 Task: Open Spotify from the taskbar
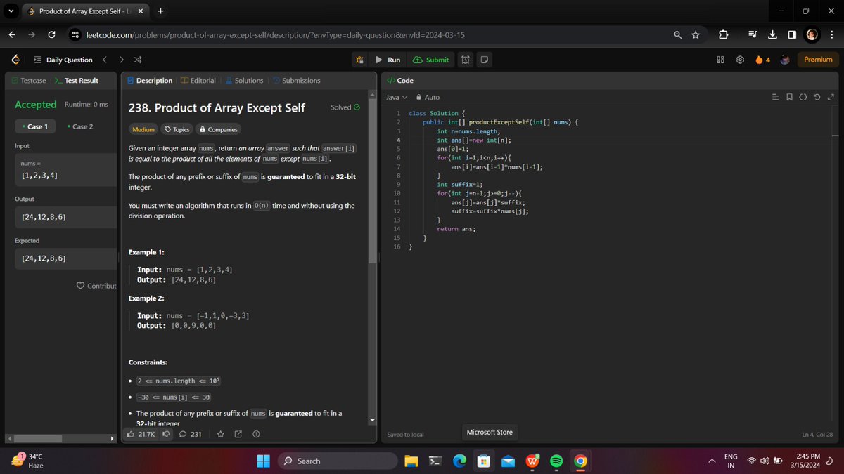[x=556, y=461]
